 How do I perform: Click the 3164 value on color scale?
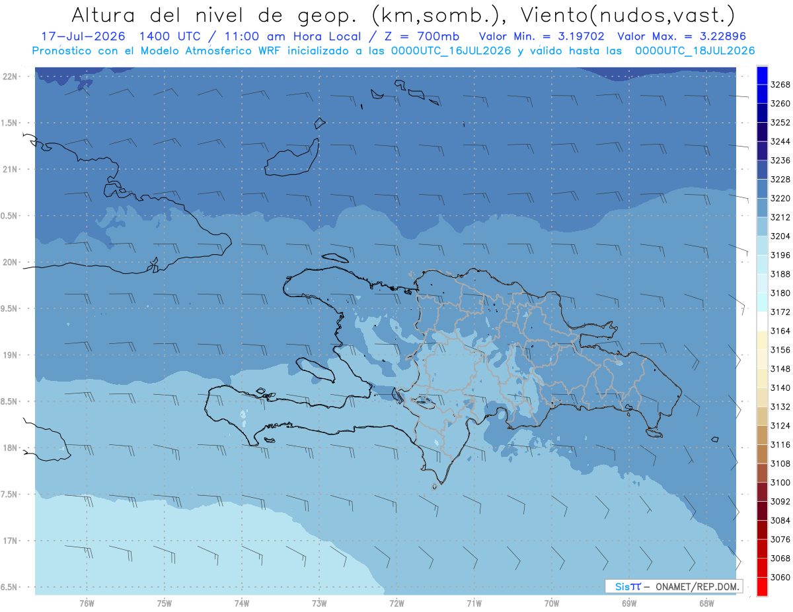point(780,331)
